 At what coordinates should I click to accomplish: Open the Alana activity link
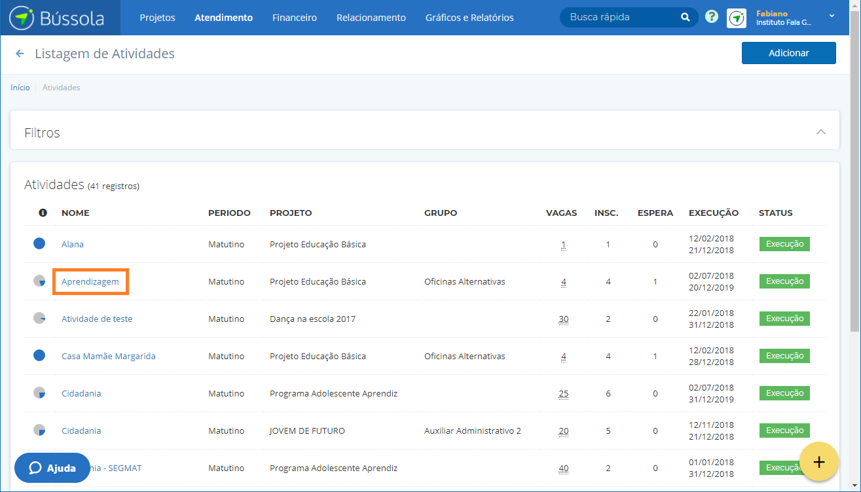click(x=73, y=244)
